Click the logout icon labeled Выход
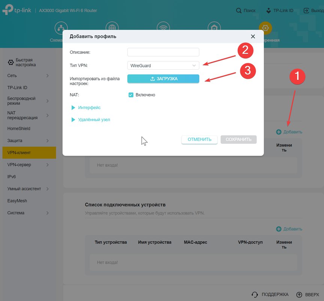324x301 pixels. click(x=306, y=11)
